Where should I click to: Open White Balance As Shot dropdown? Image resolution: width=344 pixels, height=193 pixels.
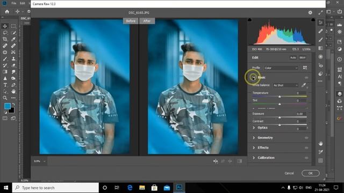pyautogui.click(x=285, y=85)
